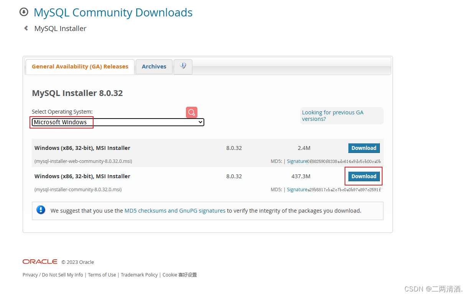Click the download circle icon beside page title
The width and height of the screenshot is (468, 296).
(x=24, y=12)
